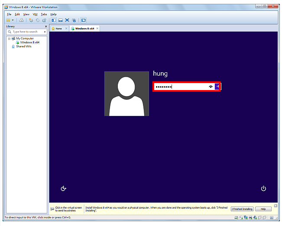Screen dimensions: 282x226
Task: Open the View menu
Action: click(26, 14)
